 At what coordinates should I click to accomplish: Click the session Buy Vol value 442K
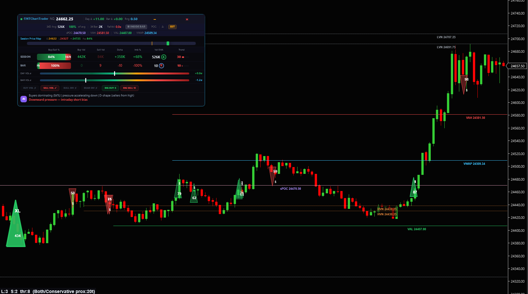coord(81,57)
